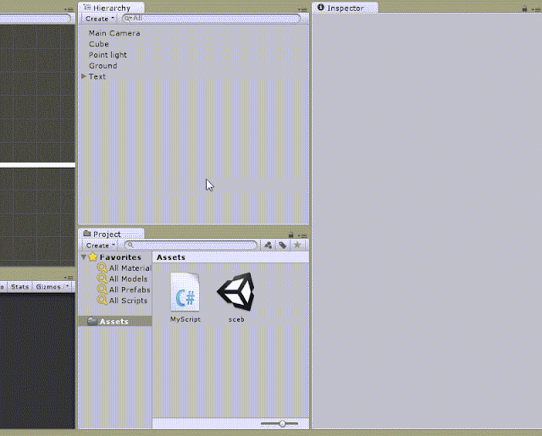Image resolution: width=542 pixels, height=436 pixels.
Task: Switch to the Hierarchy tab
Action: (x=111, y=8)
